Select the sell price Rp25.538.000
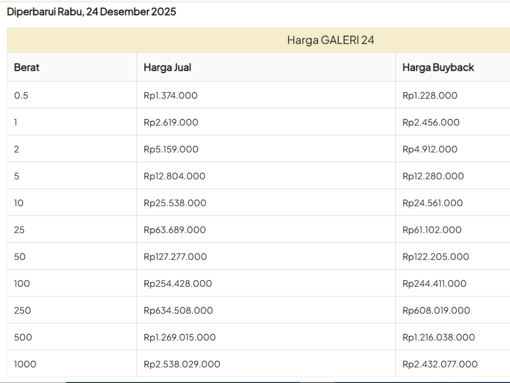This screenshot has height=383, width=510. point(175,203)
